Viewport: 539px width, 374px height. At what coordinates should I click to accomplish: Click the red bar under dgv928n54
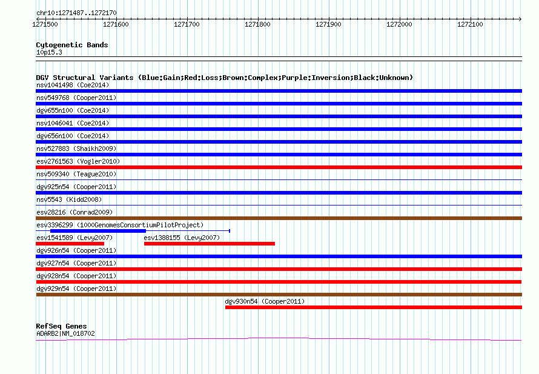point(279,282)
